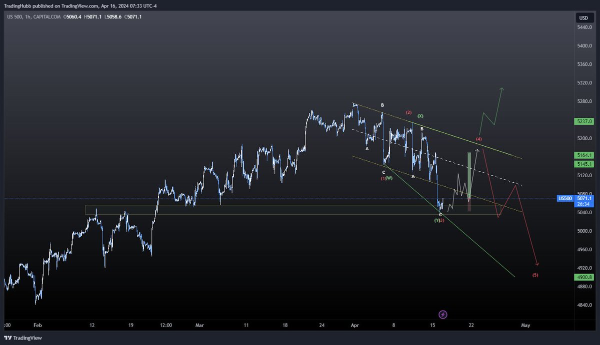This screenshot has height=345, width=600.
Task: Select the red (2) wave label
Action: pyautogui.click(x=408, y=112)
